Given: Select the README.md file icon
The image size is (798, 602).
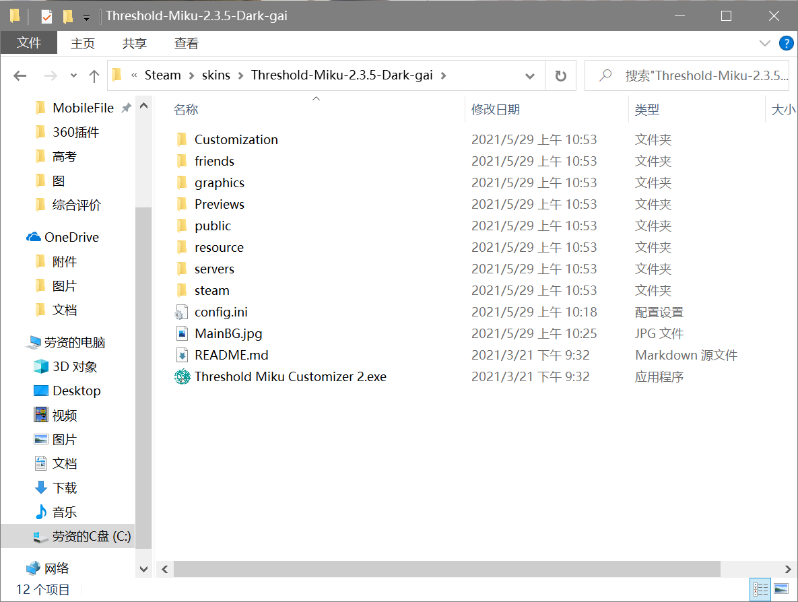Looking at the screenshot, I should click(182, 355).
